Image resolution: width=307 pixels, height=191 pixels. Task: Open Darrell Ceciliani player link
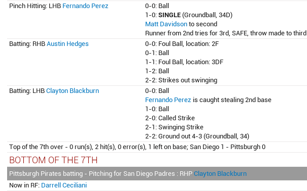[64, 185]
